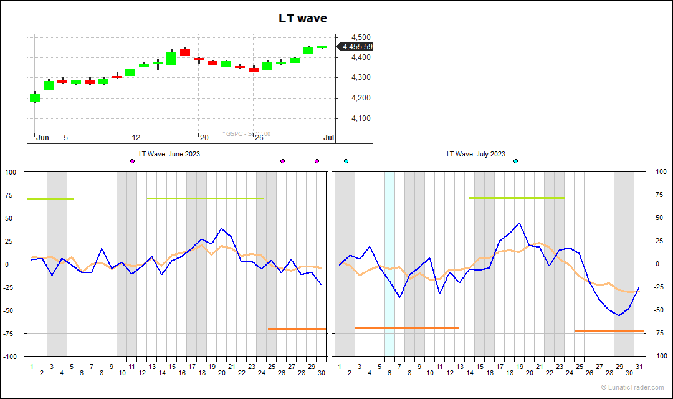Click the LT Wave: June 2023 panel title
Viewport: 673px width, 399px height.
pos(168,154)
